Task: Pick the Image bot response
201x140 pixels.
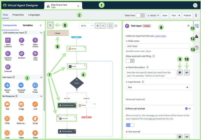Action: point(21,104)
